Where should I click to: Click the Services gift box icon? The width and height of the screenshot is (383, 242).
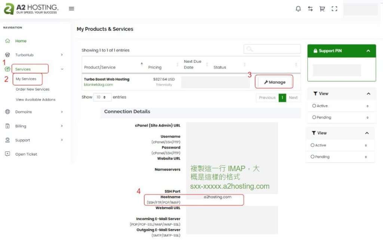(x=7, y=69)
